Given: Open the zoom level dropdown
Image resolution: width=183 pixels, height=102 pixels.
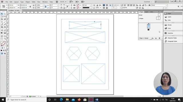Looking at the screenshot, I should [66, 2].
